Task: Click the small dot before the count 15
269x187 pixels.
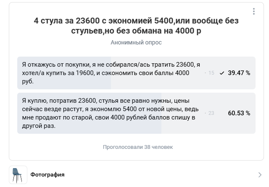Action: (x=205, y=73)
